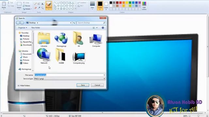Select the Text tool

click(42, 4)
